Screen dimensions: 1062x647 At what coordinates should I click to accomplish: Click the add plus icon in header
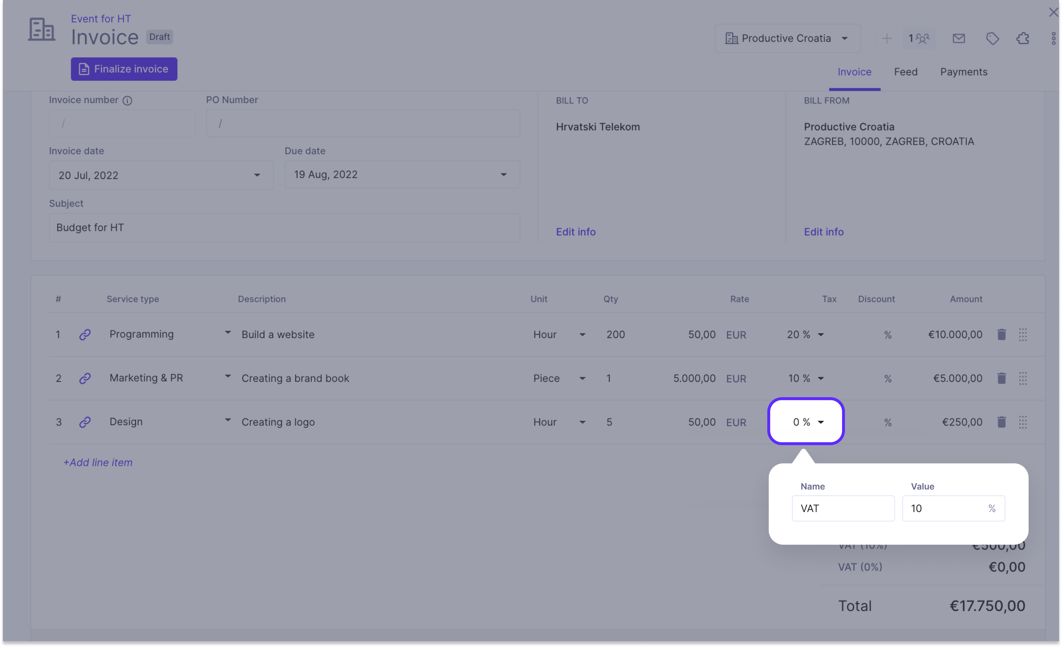[x=887, y=38]
